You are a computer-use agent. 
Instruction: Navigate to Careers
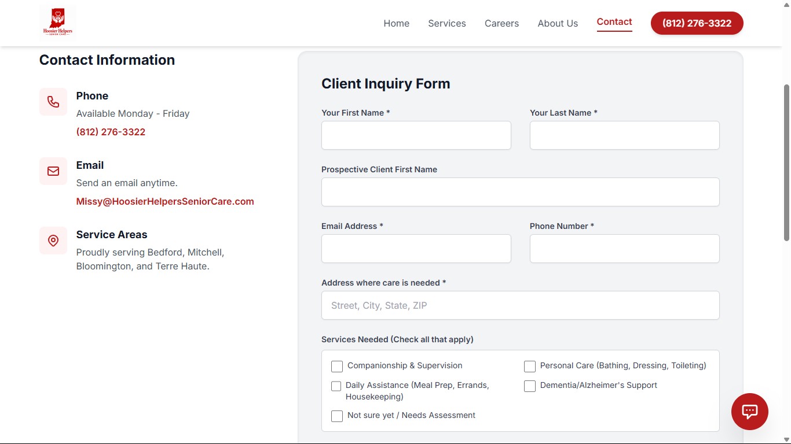click(x=502, y=23)
